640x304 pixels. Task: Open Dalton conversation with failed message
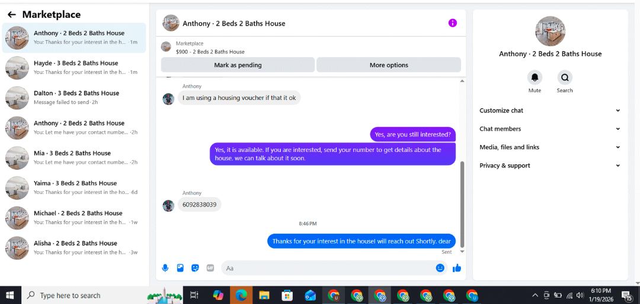coord(74,98)
